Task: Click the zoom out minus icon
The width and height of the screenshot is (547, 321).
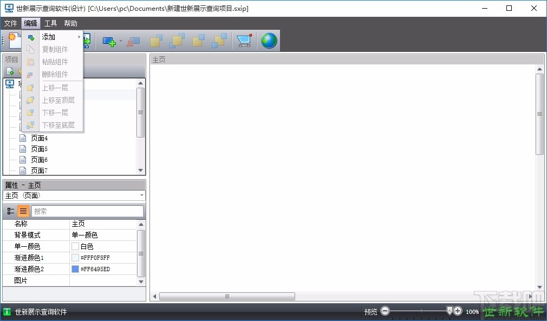Action: [385, 311]
